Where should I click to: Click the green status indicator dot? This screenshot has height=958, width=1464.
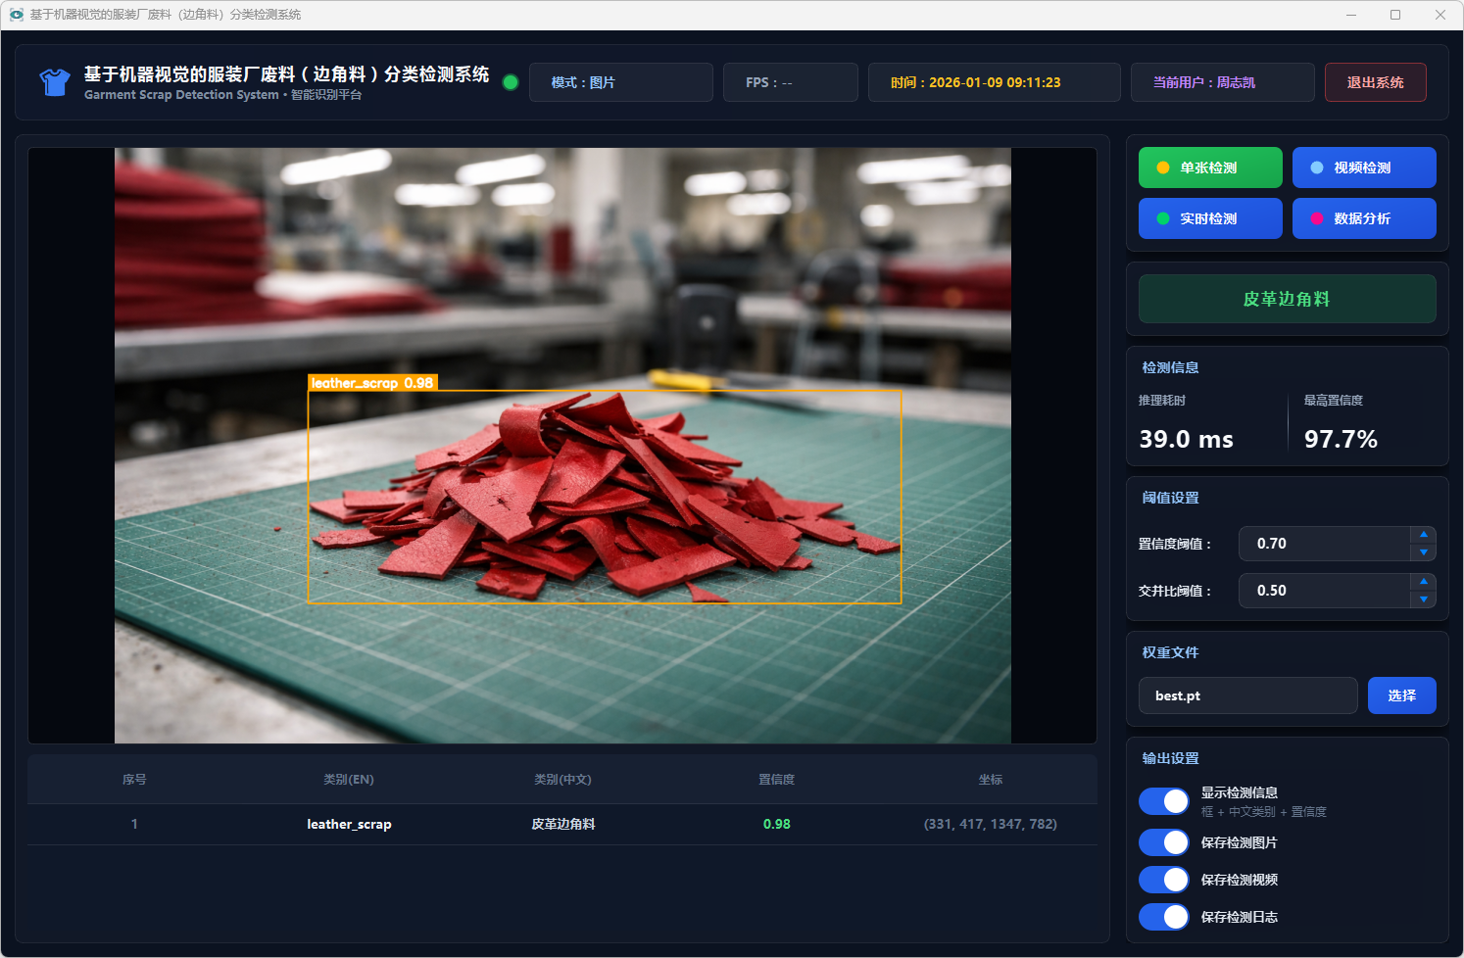pyautogui.click(x=510, y=82)
